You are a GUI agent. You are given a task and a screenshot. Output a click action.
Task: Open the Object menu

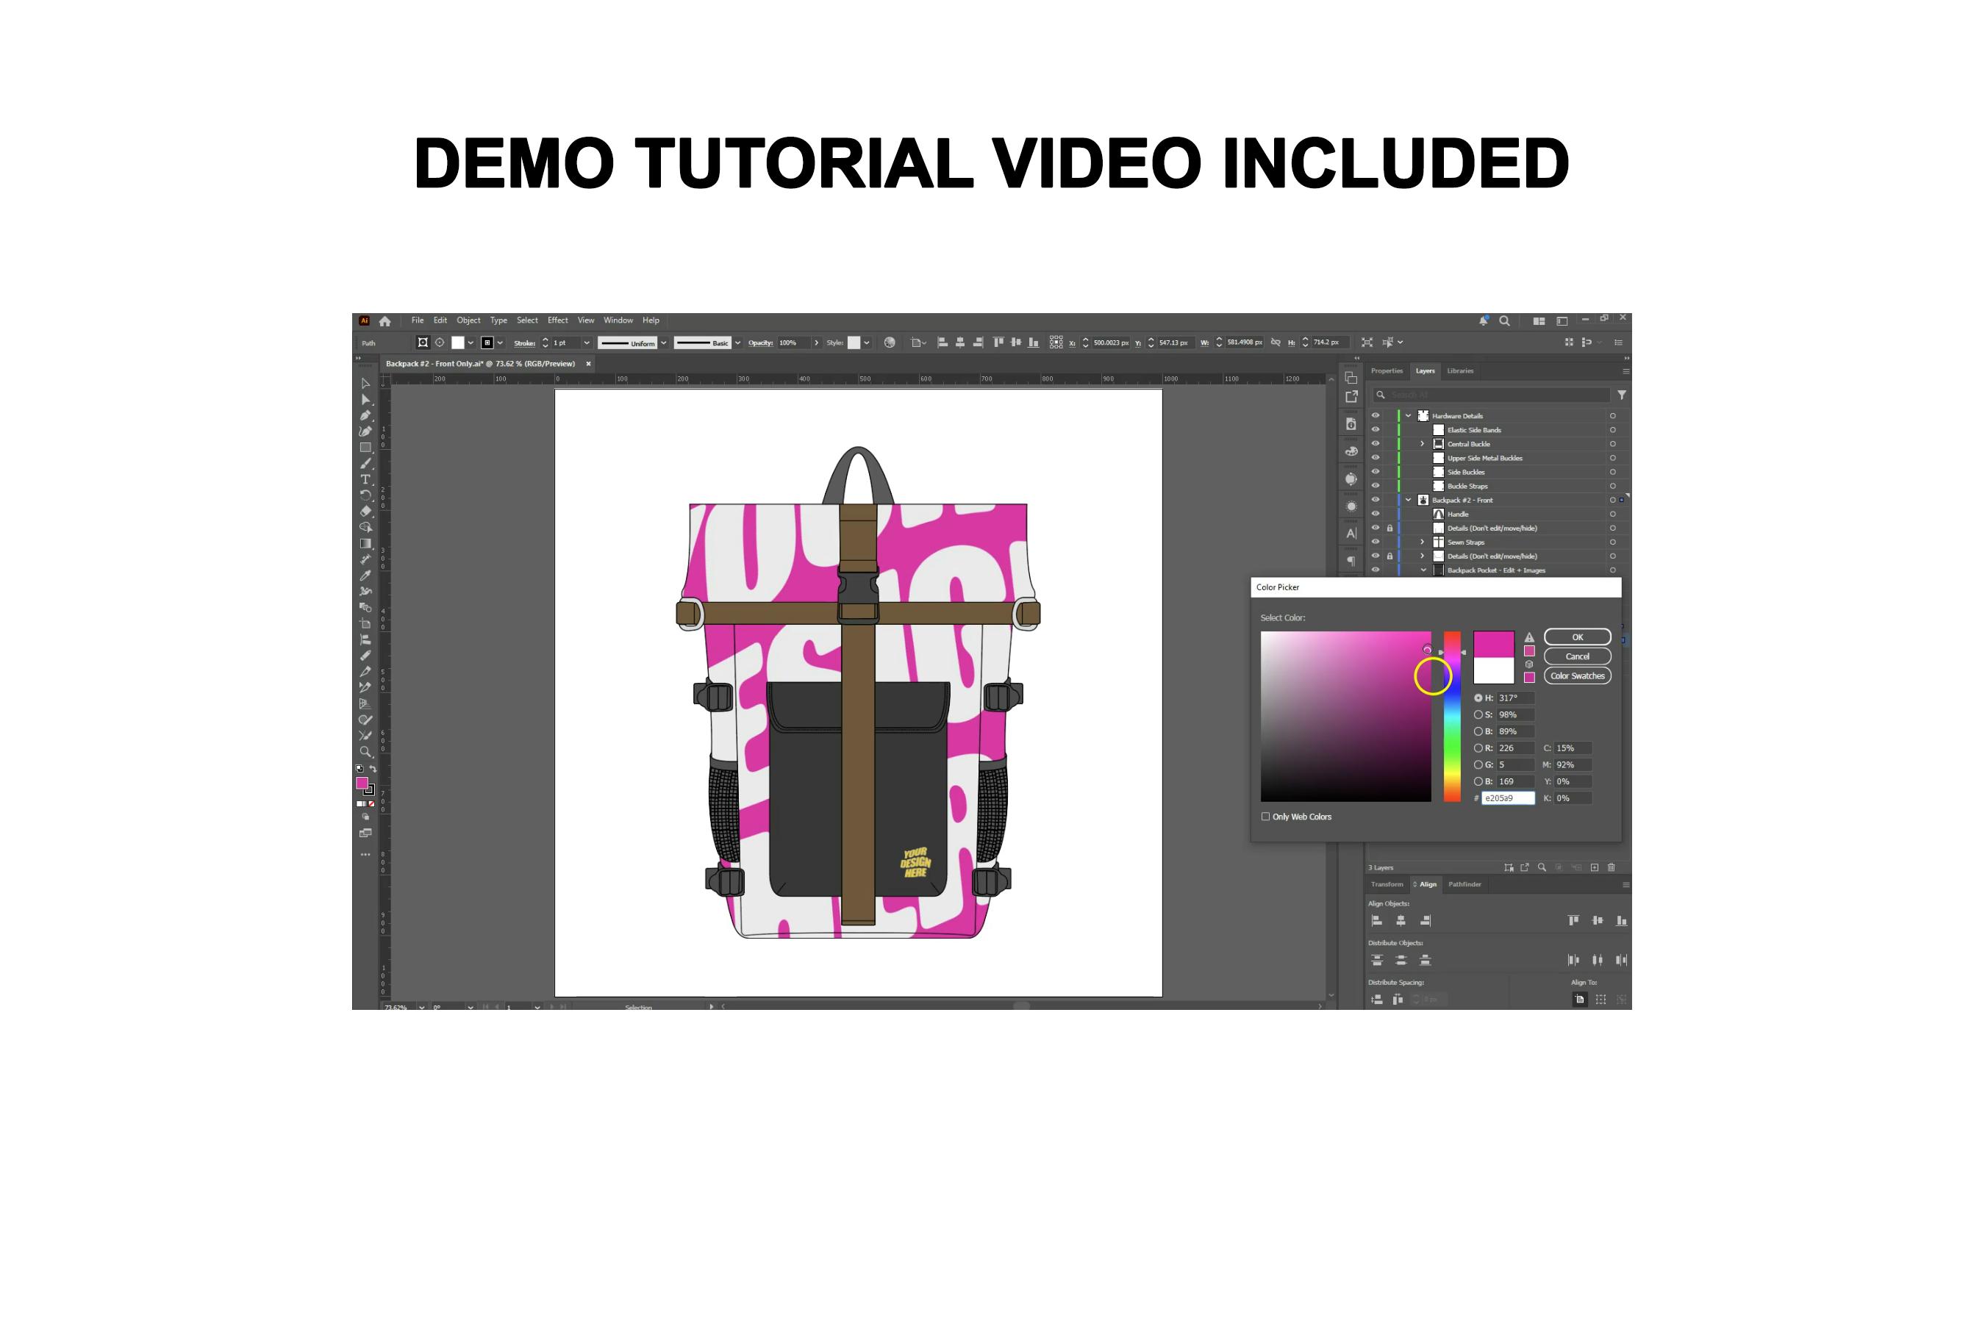point(468,320)
